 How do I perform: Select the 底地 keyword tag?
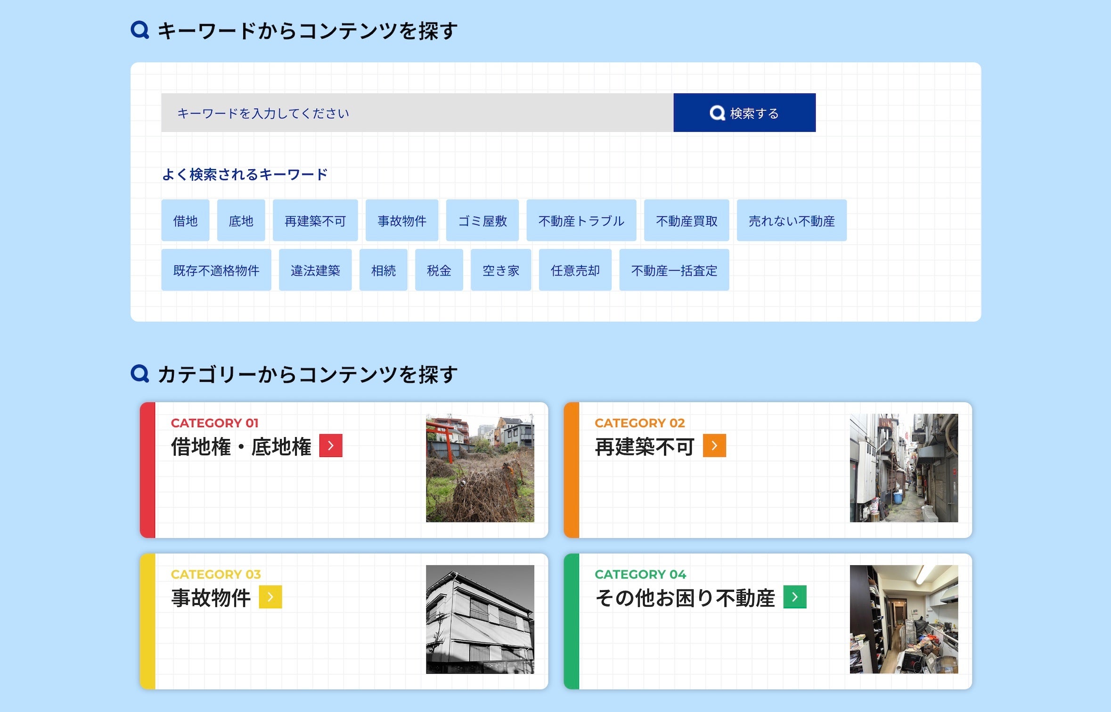241,221
